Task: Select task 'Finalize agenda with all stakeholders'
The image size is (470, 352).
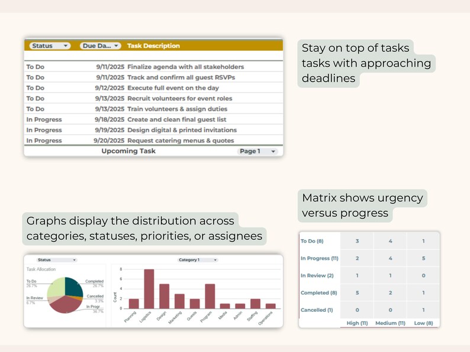Action: pos(185,67)
